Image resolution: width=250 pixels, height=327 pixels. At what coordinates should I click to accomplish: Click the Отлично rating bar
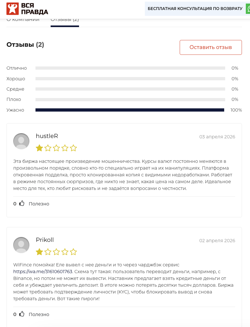pyautogui.click(x=130, y=68)
